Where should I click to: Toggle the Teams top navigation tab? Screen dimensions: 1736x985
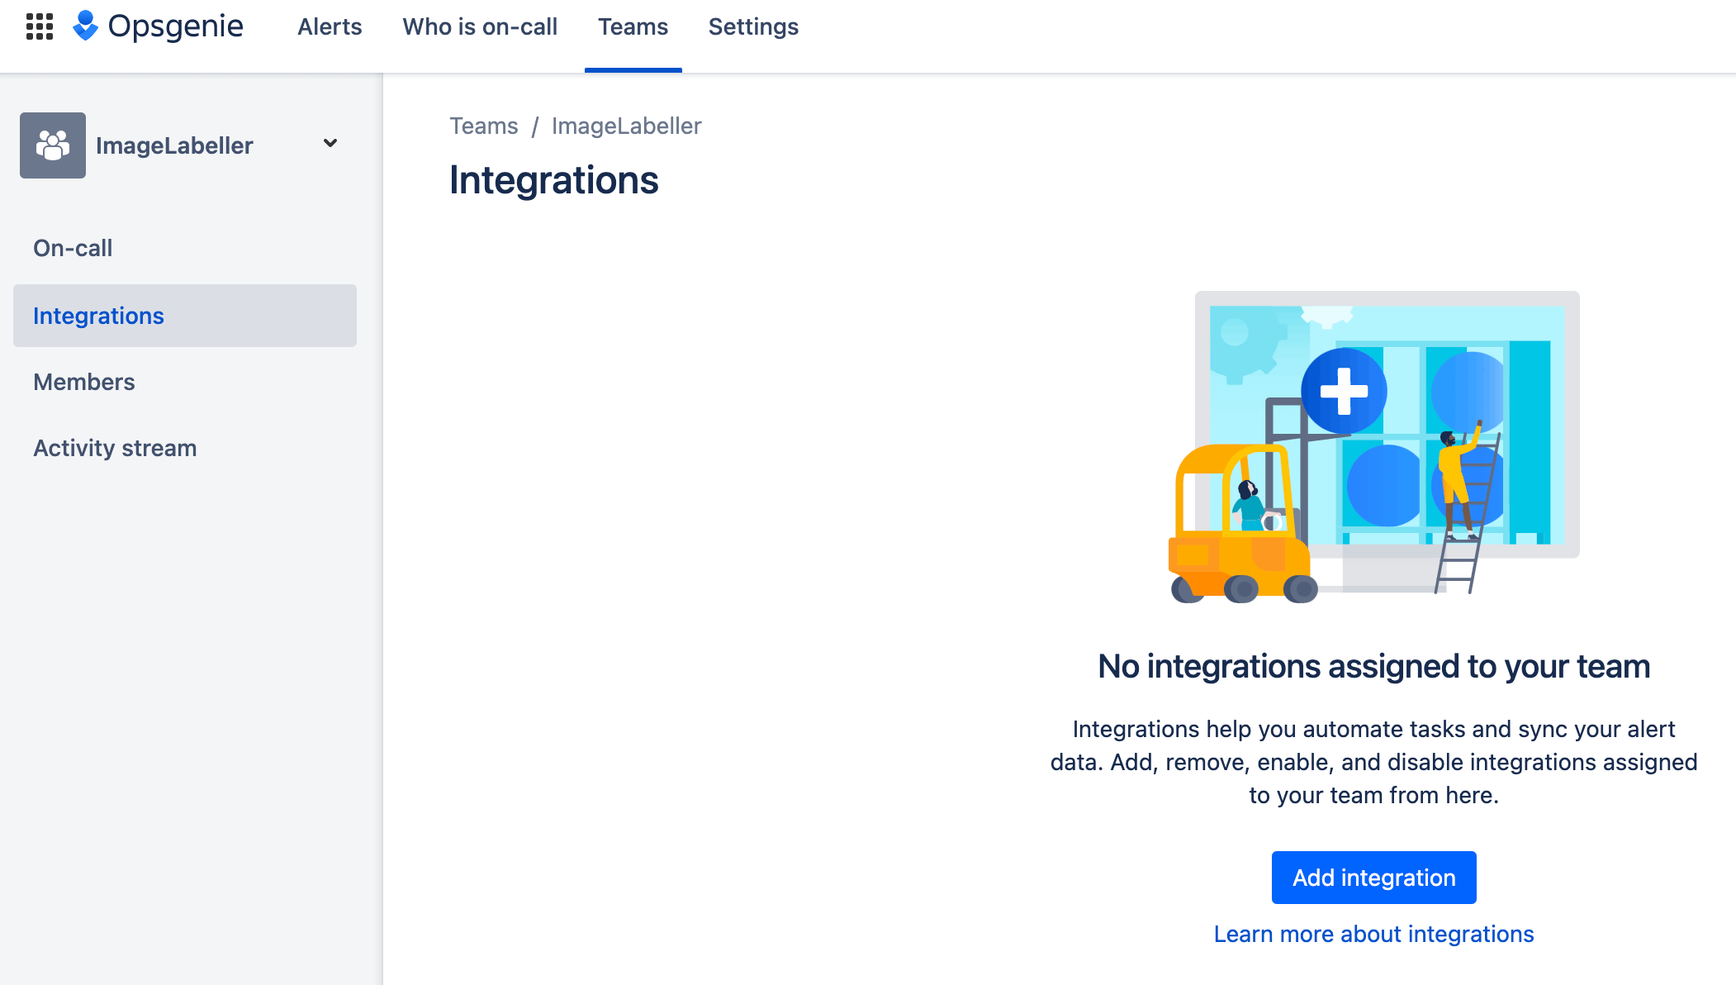(x=631, y=25)
